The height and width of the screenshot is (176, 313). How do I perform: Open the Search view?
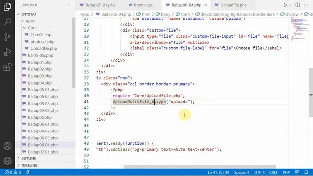7,22
